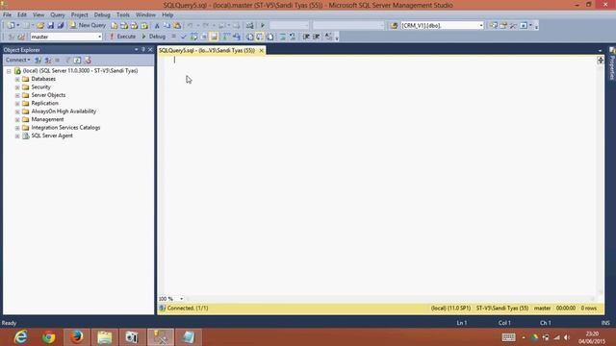This screenshot has width=616, height=346.
Task: Click the Parse query checkmark icon
Action: 184,37
